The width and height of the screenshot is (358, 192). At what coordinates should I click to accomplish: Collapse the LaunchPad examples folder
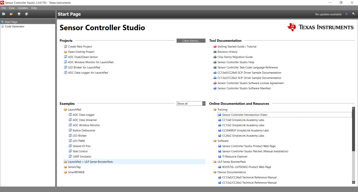(65, 110)
